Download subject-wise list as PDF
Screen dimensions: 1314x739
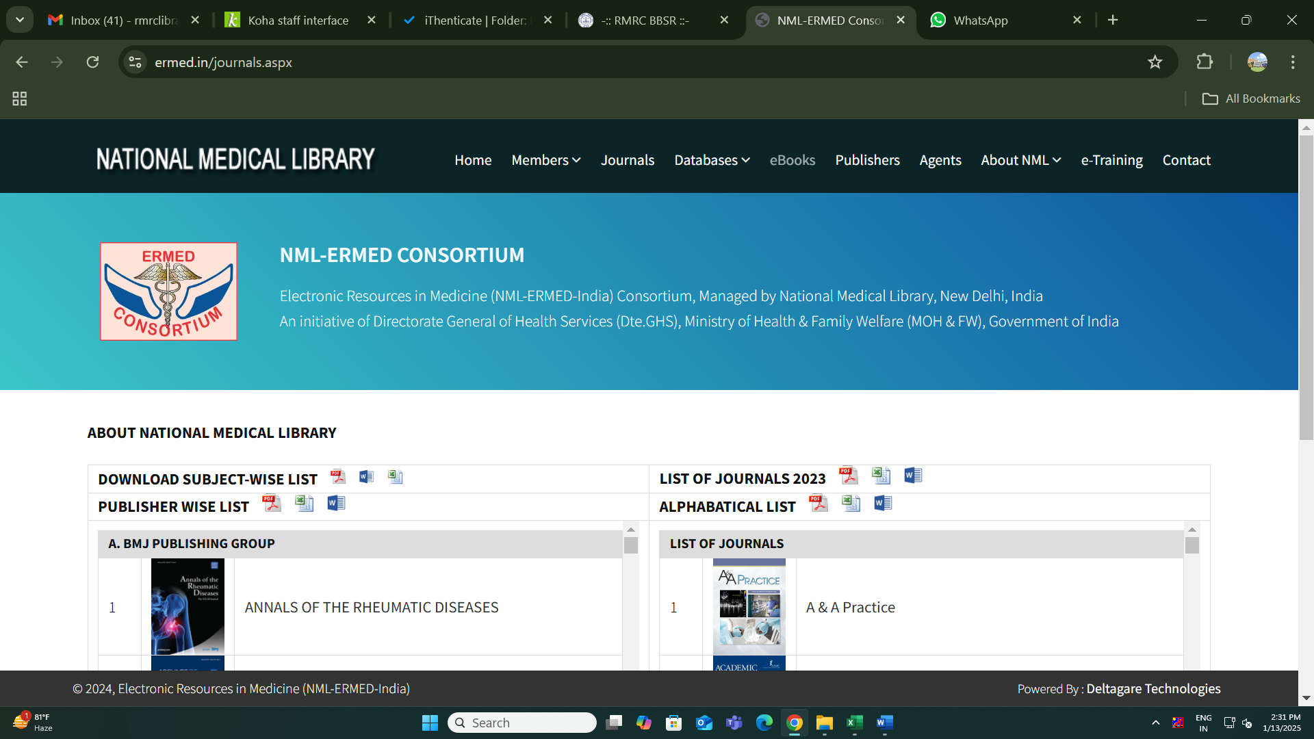coord(338,477)
